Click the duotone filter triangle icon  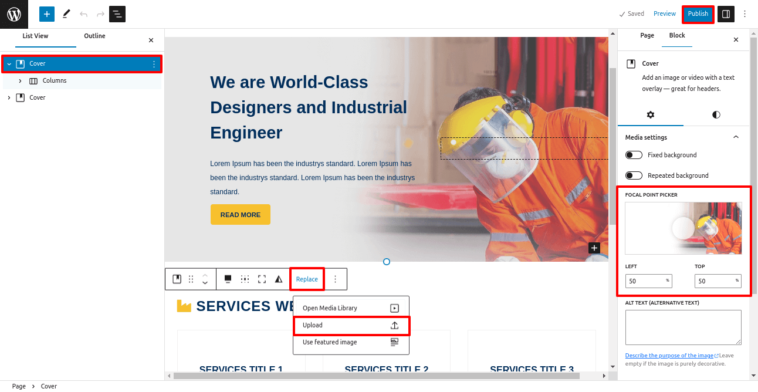coord(279,279)
